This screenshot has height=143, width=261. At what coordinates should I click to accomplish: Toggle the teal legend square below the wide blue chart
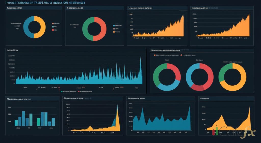tap(61, 91)
